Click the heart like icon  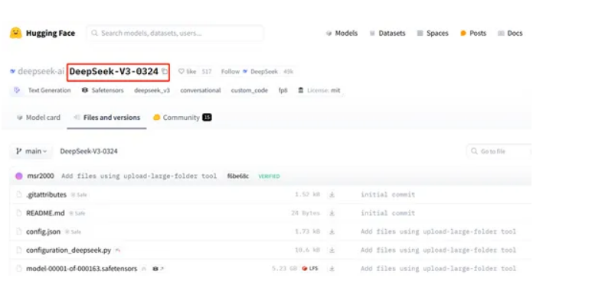[182, 72]
